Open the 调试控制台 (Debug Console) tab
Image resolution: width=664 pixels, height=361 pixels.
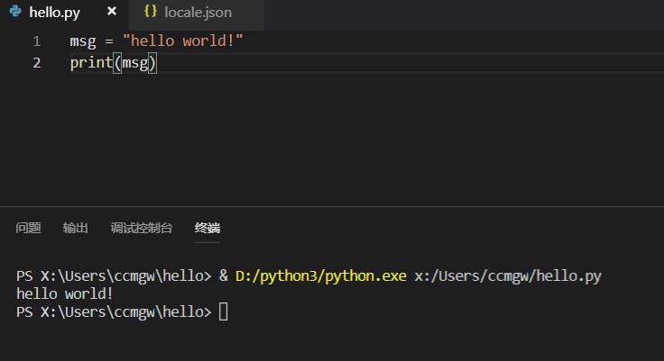click(142, 228)
